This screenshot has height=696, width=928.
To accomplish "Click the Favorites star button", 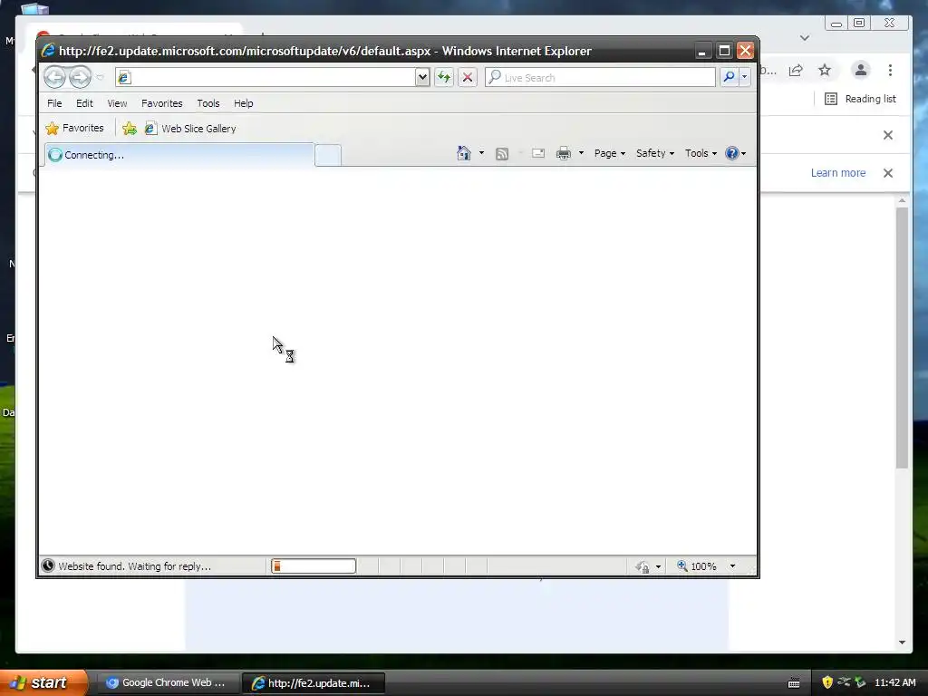I will [74, 128].
